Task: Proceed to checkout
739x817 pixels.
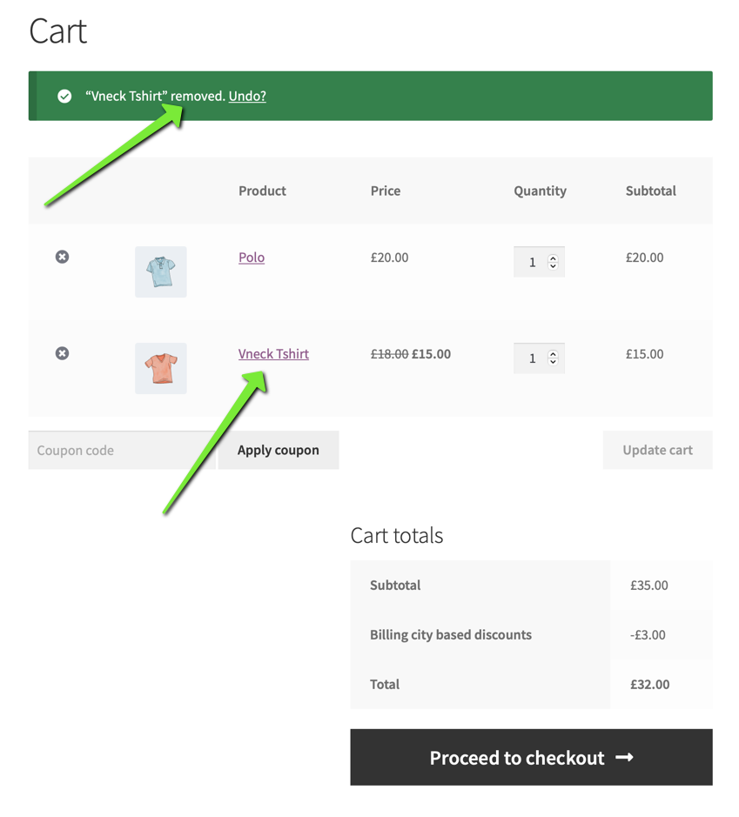Action: click(x=531, y=757)
